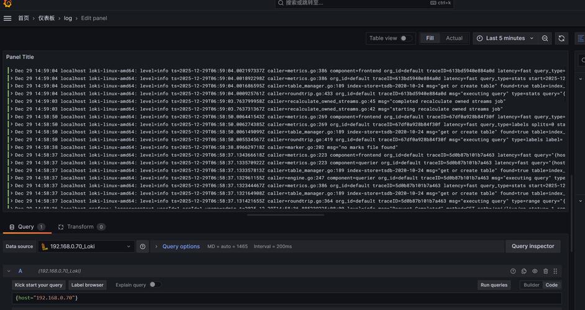Image resolution: width=585 pixels, height=310 pixels.
Task: Go to 仪表板 breadcrumb
Action: pos(46,18)
